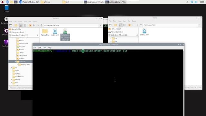Switch to Apache2 Debian Default browser task
The width and height of the screenshot is (206, 116).
tap(29, 2)
